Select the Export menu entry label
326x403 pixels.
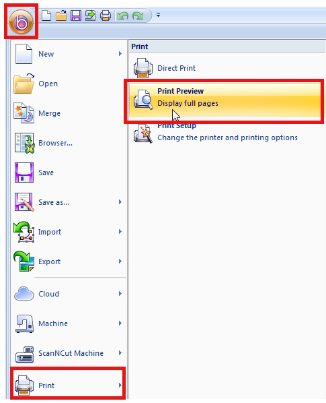point(50,261)
